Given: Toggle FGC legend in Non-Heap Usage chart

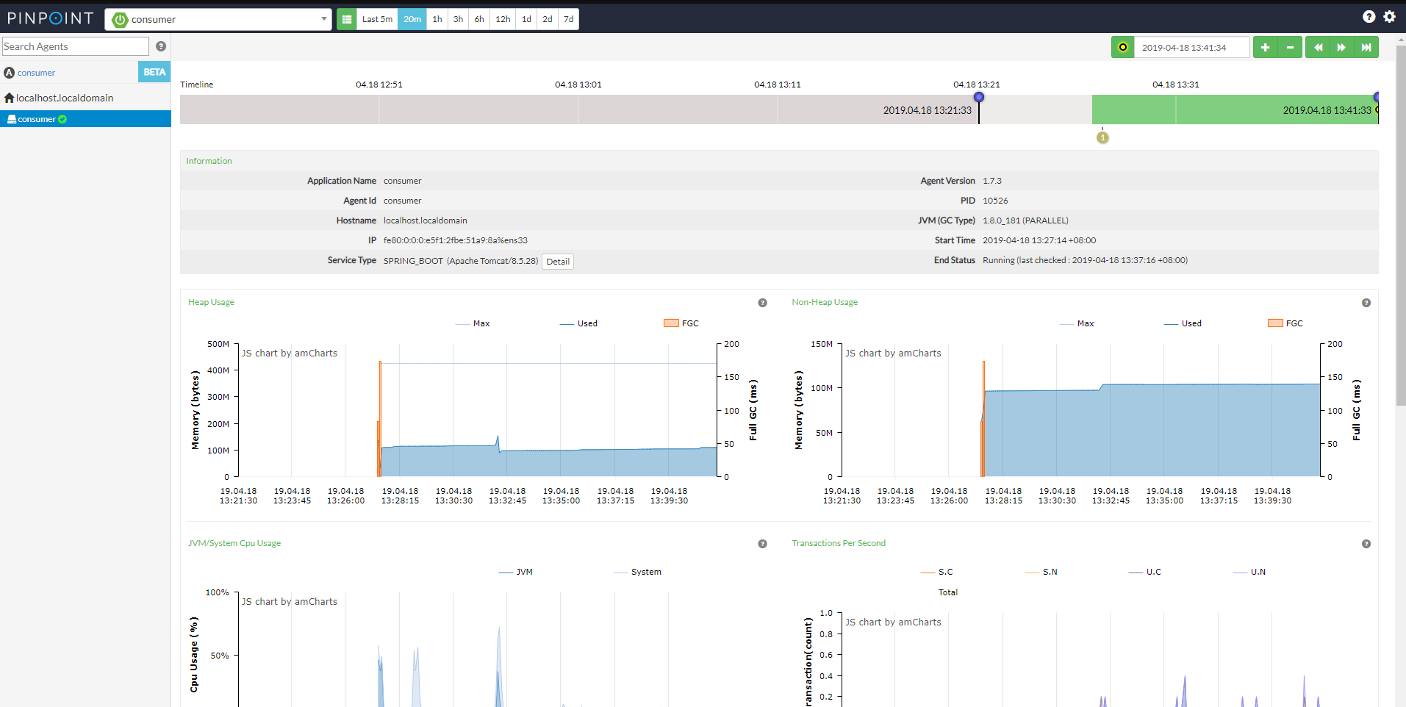Looking at the screenshot, I should point(1285,323).
